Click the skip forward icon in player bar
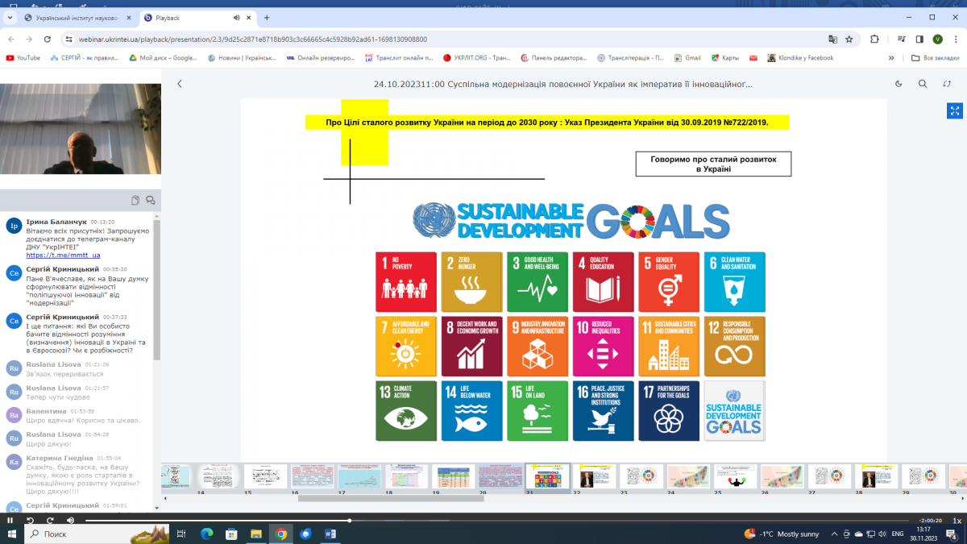967x544 pixels. point(50,521)
